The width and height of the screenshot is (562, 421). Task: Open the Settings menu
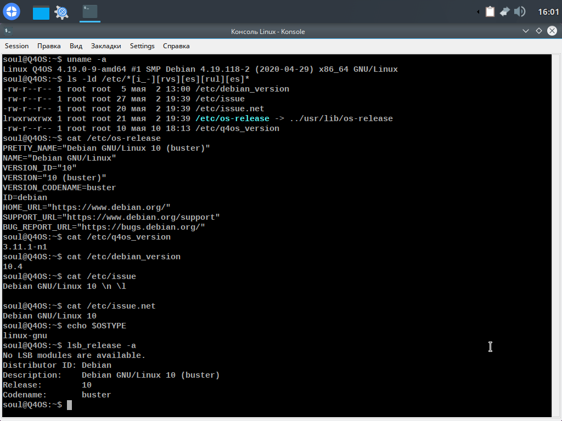tap(142, 46)
